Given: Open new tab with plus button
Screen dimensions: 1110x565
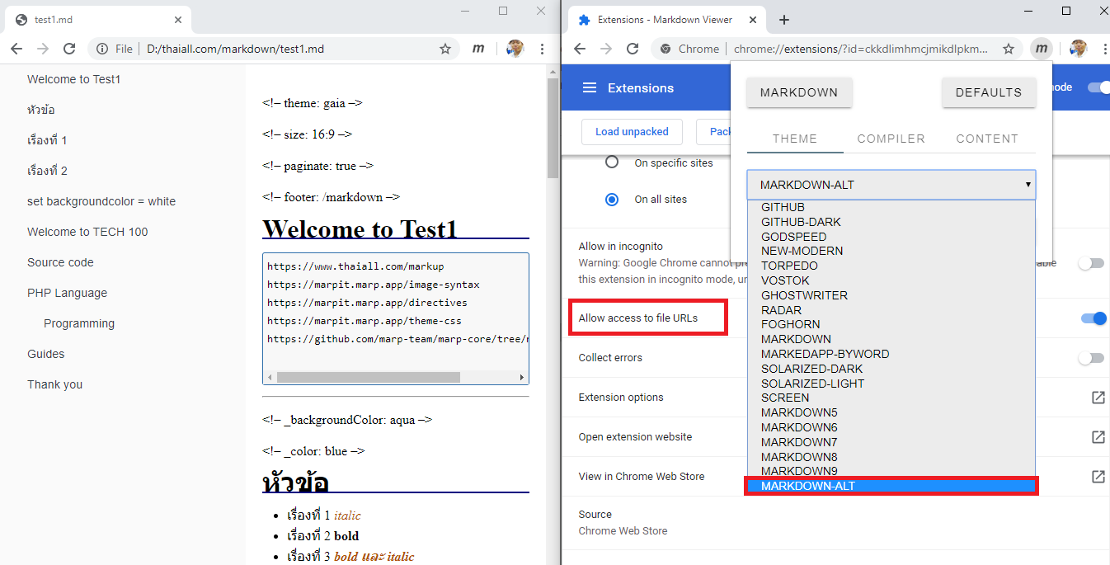Looking at the screenshot, I should [784, 20].
